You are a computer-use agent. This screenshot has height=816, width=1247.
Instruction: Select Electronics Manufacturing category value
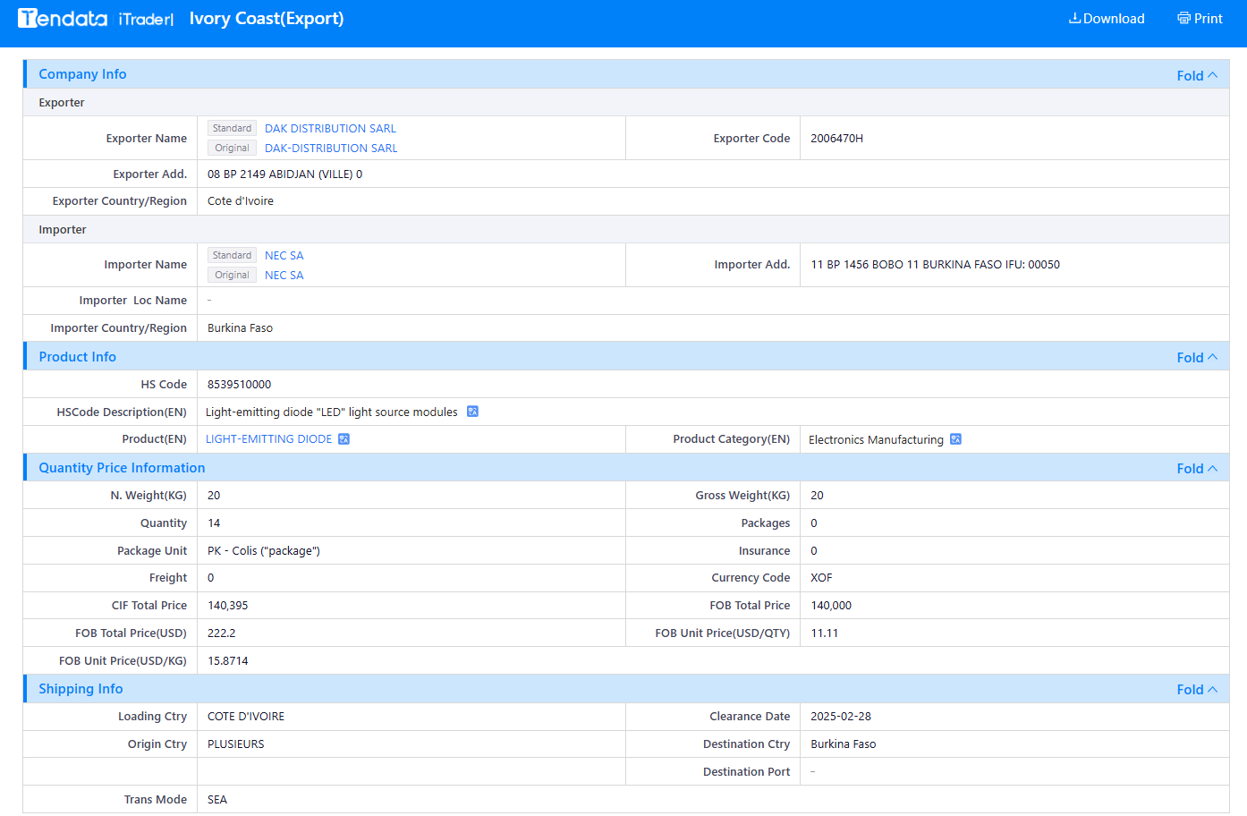[x=876, y=440]
